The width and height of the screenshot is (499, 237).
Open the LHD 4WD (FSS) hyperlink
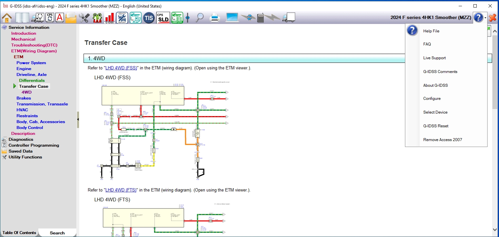(x=121, y=68)
